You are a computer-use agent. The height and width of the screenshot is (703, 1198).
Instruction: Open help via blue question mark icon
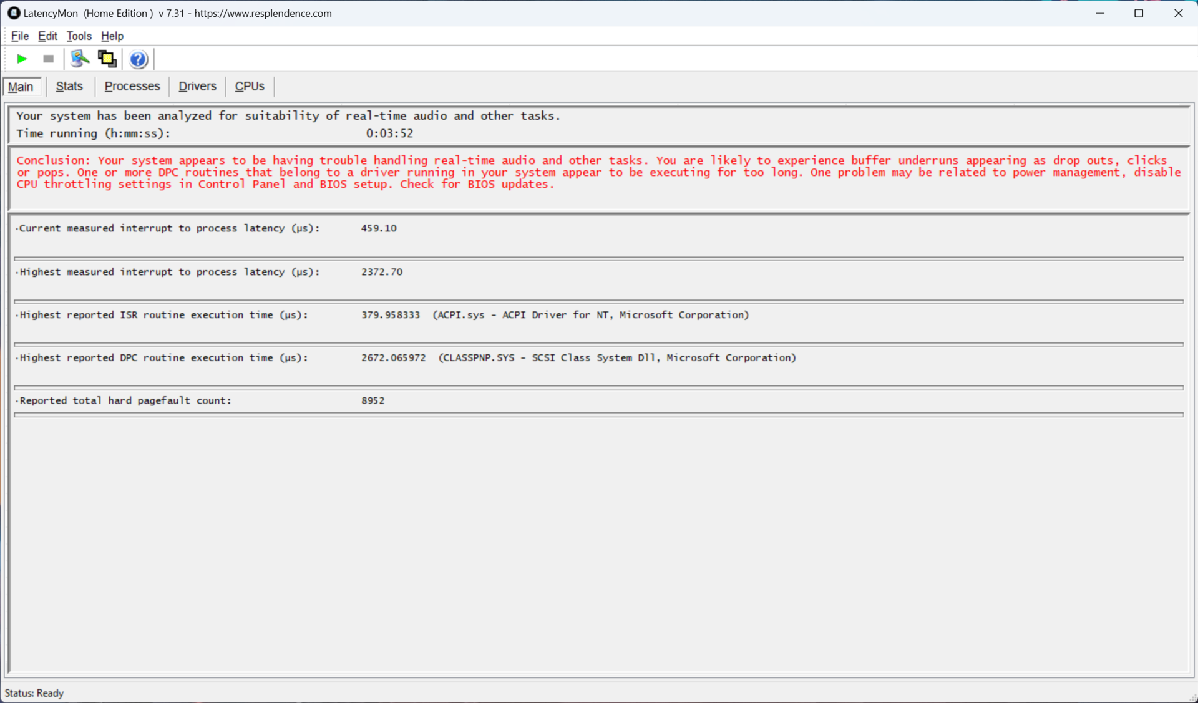point(138,59)
